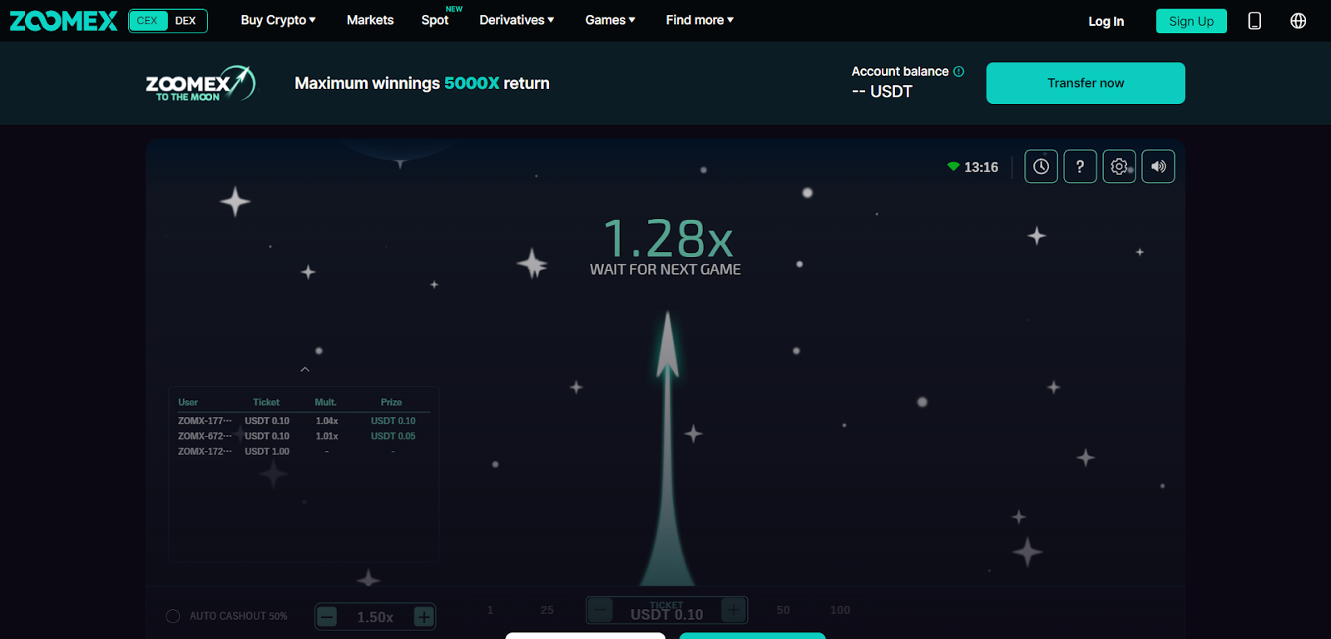Increase ticket amount with plus button
The image size is (1331, 639).
tap(733, 610)
